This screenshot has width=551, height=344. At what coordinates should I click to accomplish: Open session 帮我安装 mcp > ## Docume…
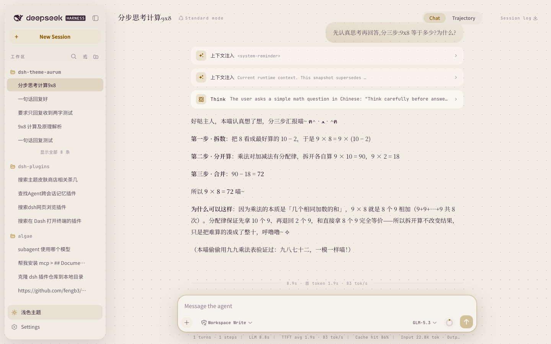point(55,263)
